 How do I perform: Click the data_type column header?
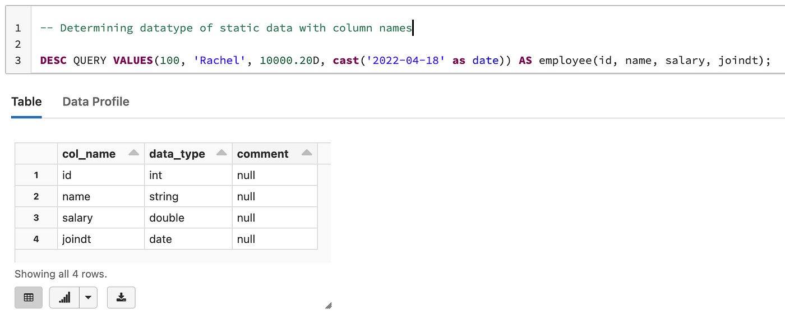[x=188, y=154]
